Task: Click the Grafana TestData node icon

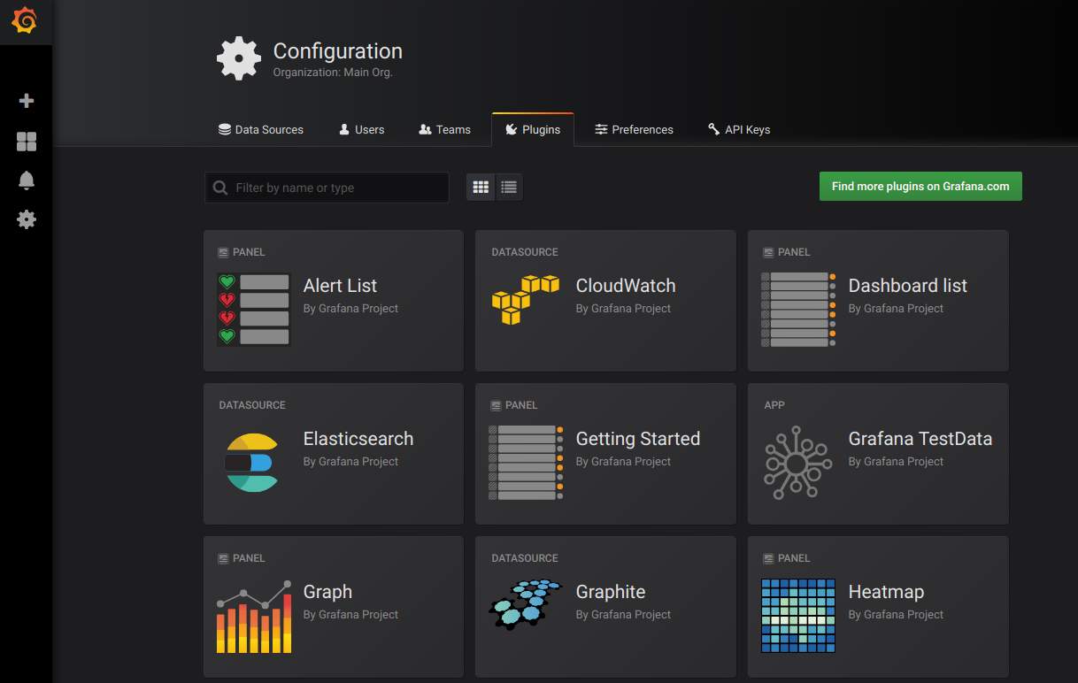Action: click(798, 463)
